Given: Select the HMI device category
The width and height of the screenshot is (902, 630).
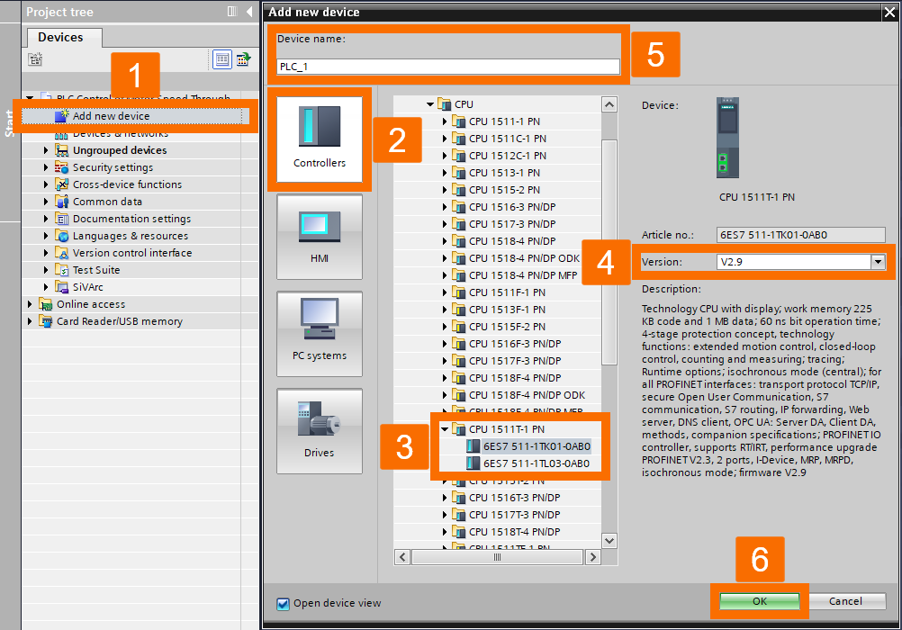Looking at the screenshot, I should click(x=319, y=236).
